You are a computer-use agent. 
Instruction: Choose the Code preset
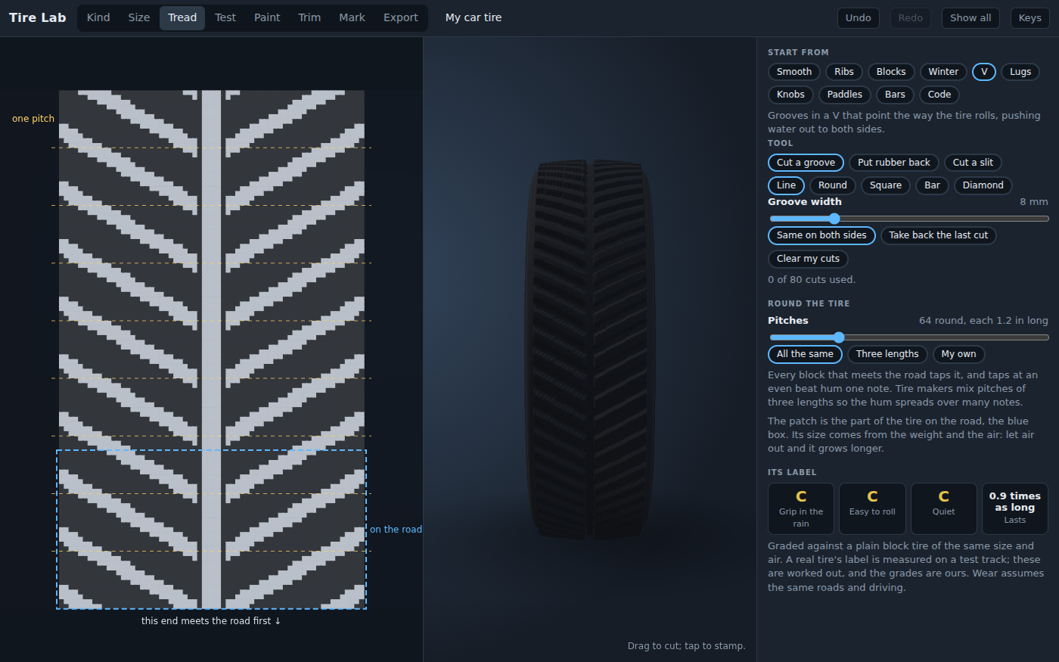[x=939, y=95]
